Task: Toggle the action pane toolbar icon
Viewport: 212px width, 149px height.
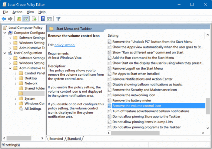Action: click(x=49, y=19)
